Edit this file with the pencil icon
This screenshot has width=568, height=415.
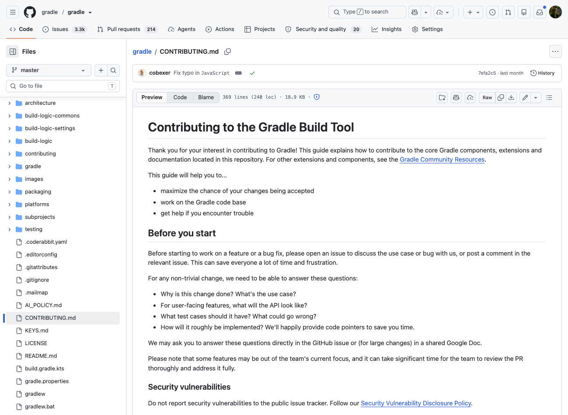(525, 97)
